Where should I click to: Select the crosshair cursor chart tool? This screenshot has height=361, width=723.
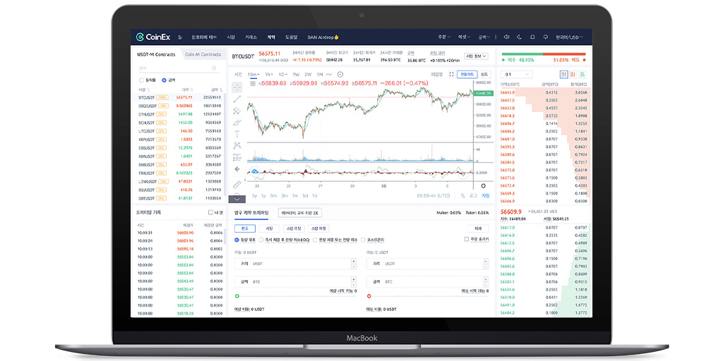click(x=237, y=87)
